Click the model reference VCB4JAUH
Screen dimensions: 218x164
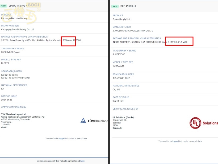(118, 66)
